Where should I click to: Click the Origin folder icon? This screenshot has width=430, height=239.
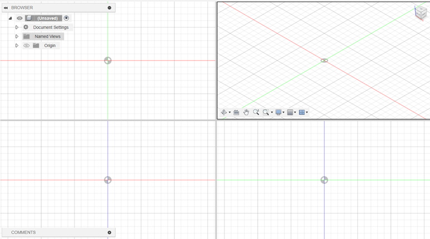tap(36, 46)
